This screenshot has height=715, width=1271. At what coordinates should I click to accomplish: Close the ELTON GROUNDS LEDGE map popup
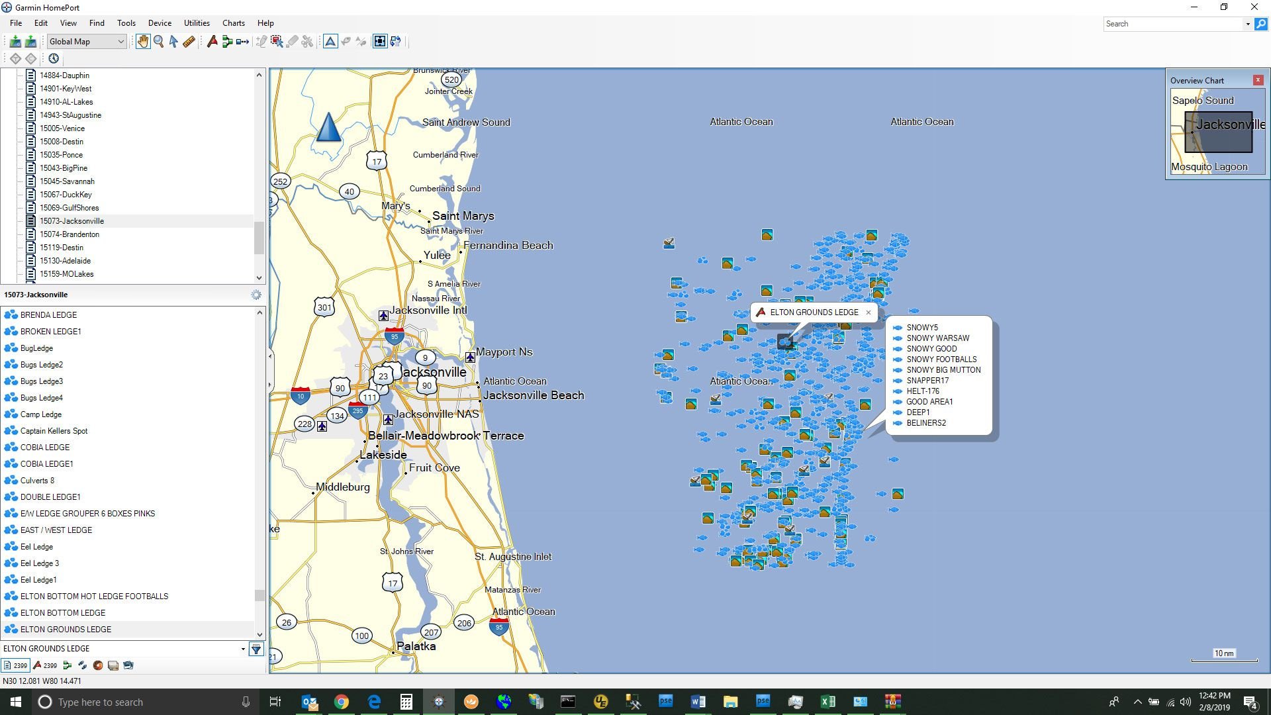[x=869, y=312]
